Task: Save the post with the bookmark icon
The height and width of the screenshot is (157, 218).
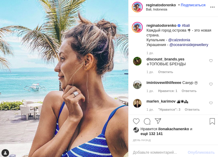Action: pos(212,121)
